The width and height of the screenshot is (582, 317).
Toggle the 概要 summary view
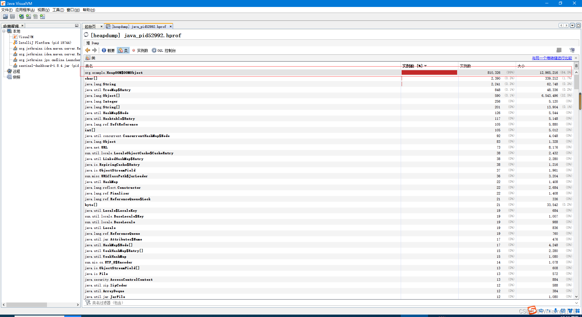point(108,51)
